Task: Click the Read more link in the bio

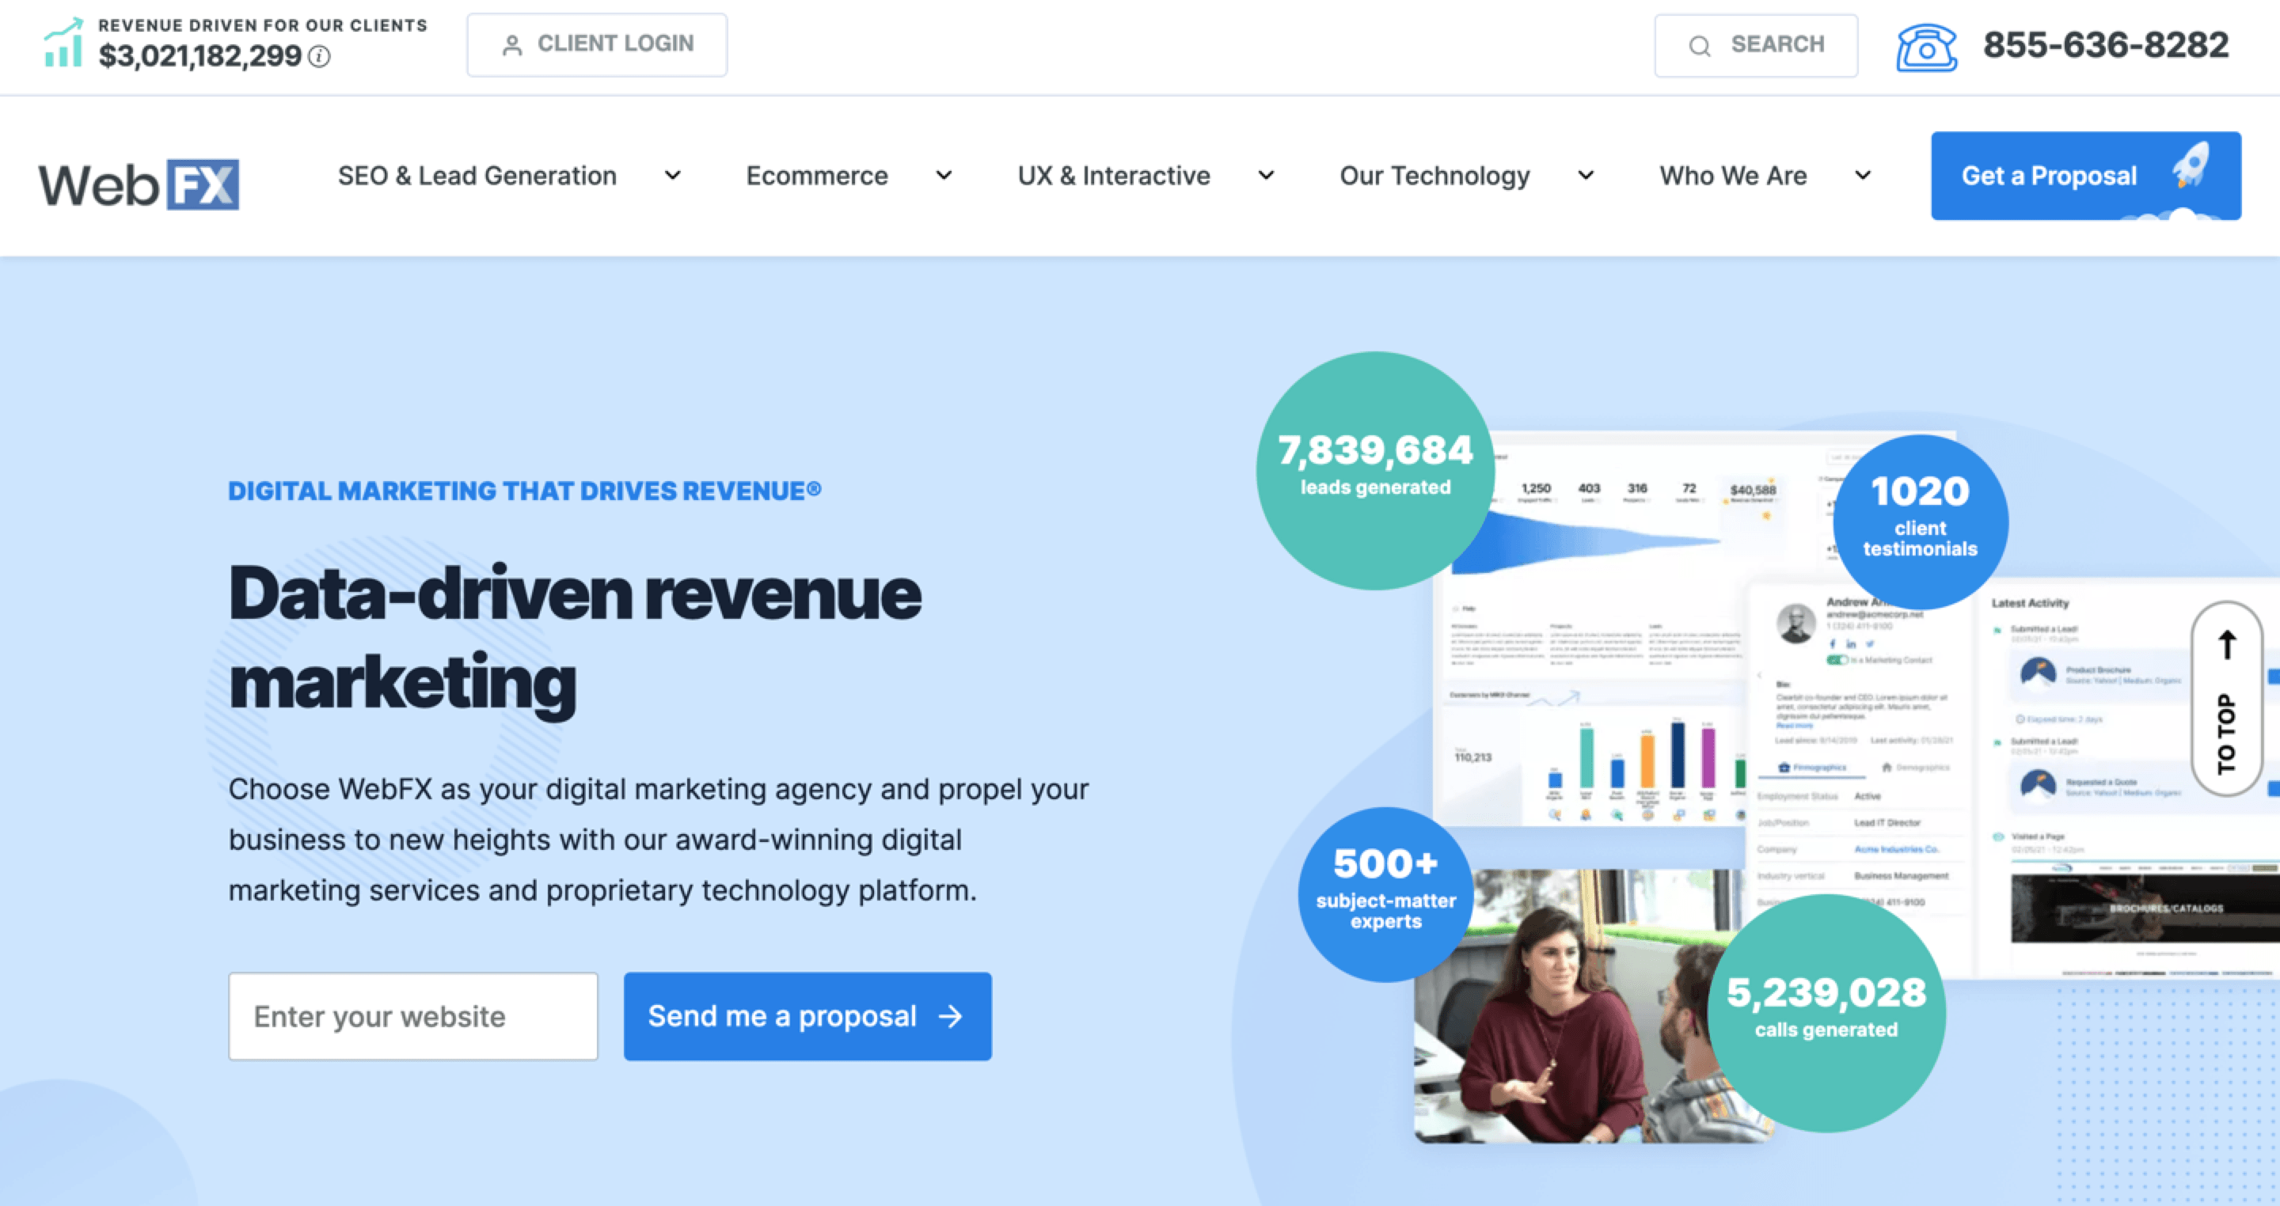Action: click(x=1795, y=726)
